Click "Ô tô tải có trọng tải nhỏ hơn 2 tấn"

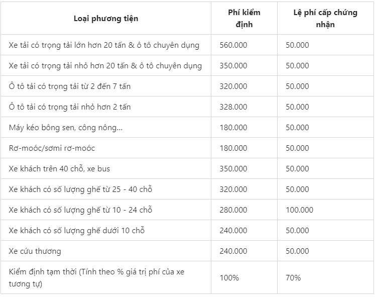(x=70, y=107)
